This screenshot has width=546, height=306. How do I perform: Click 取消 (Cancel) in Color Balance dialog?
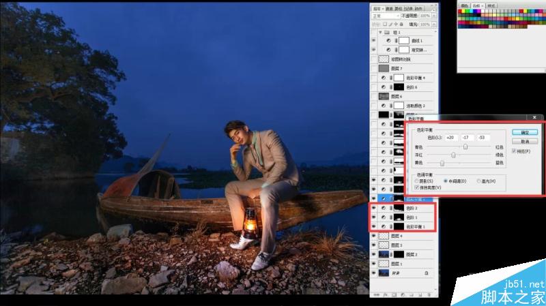[x=525, y=142]
